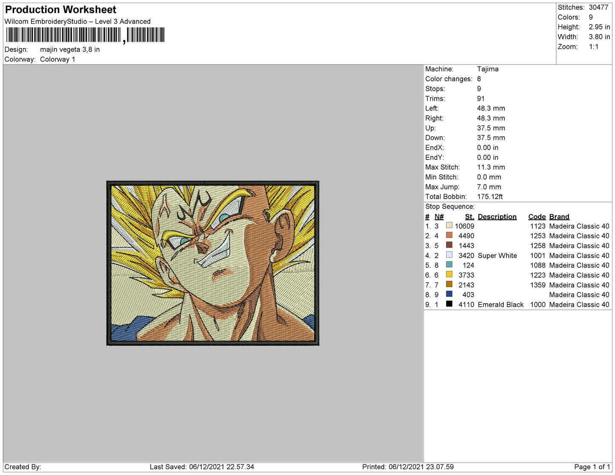
Task: Select the Code column header
Action: [x=537, y=216]
